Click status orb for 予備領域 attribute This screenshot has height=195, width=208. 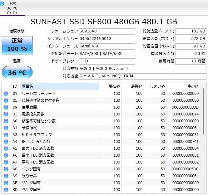pyautogui.click(x=6, y=128)
